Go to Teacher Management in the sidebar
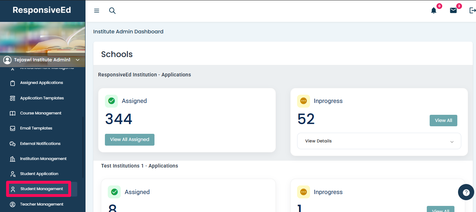The width and height of the screenshot is (476, 212). click(42, 204)
